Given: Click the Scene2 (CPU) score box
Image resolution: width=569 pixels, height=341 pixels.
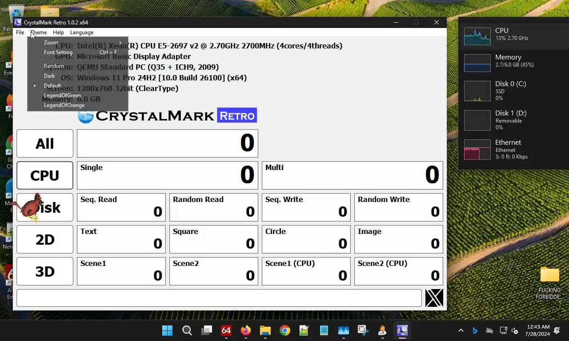Looking at the screenshot, I should click(399, 271).
